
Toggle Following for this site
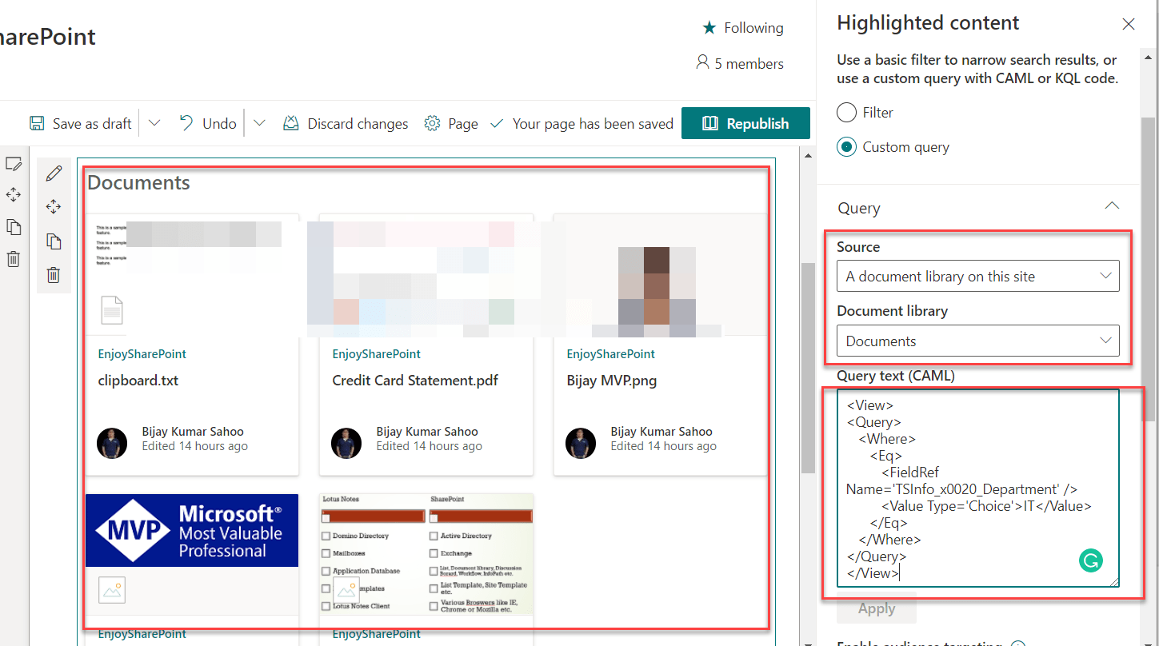pyautogui.click(x=741, y=27)
